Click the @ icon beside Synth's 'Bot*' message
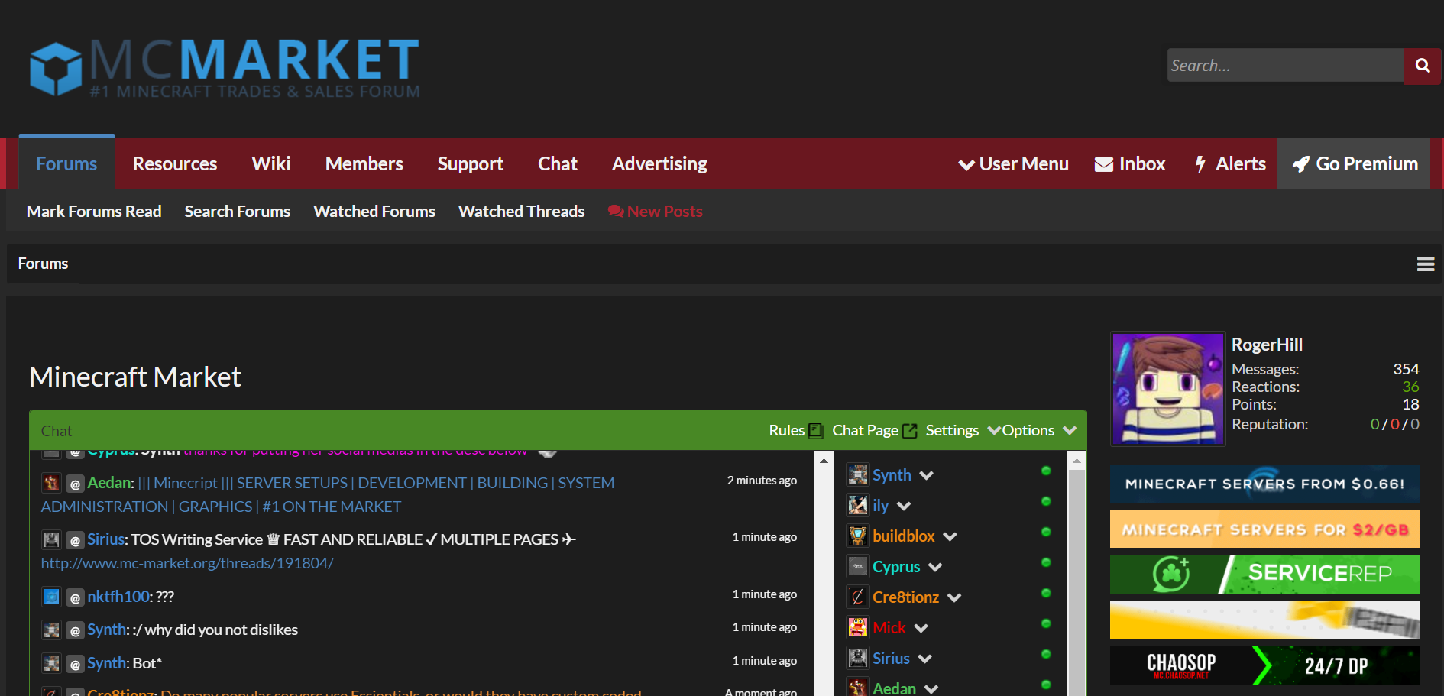The width and height of the screenshot is (1444, 696). (75, 664)
